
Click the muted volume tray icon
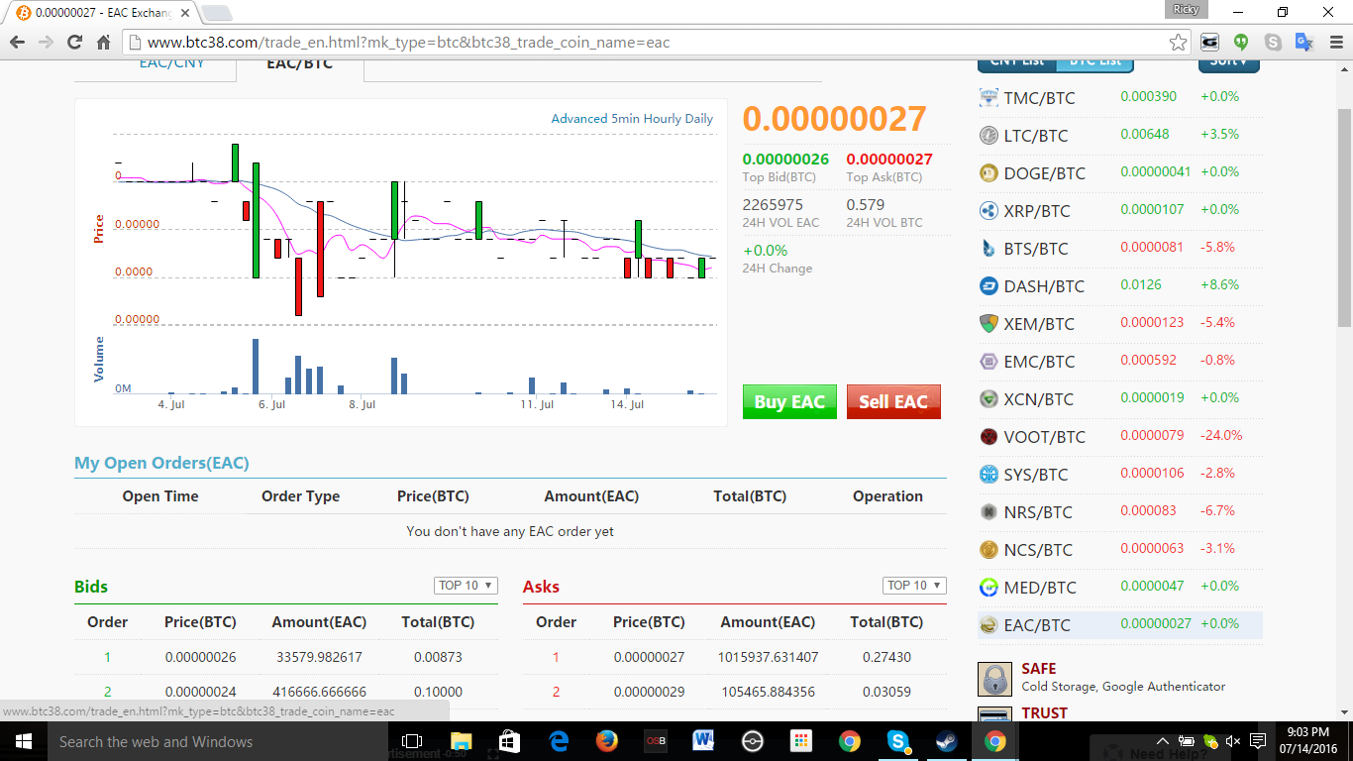point(1233,741)
